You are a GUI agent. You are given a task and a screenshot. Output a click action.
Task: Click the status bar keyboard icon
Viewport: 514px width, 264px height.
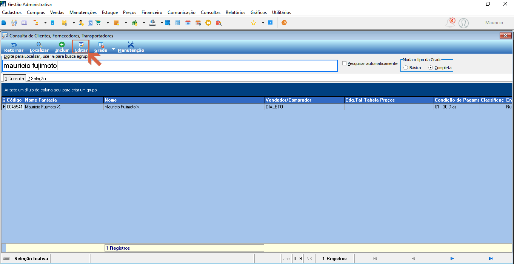tap(6, 259)
